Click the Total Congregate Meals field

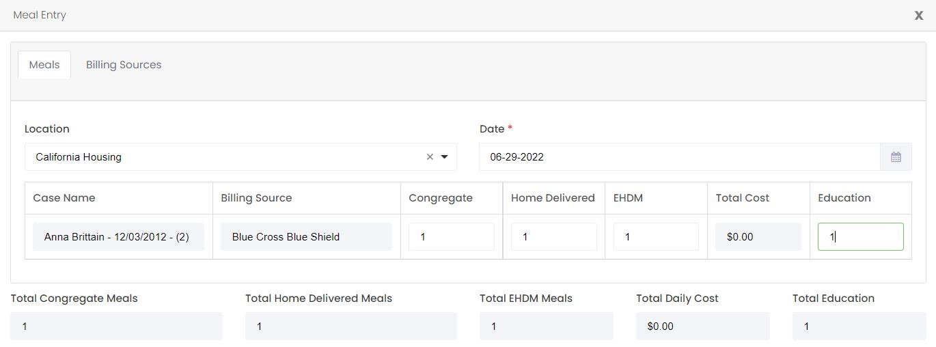tap(116, 327)
